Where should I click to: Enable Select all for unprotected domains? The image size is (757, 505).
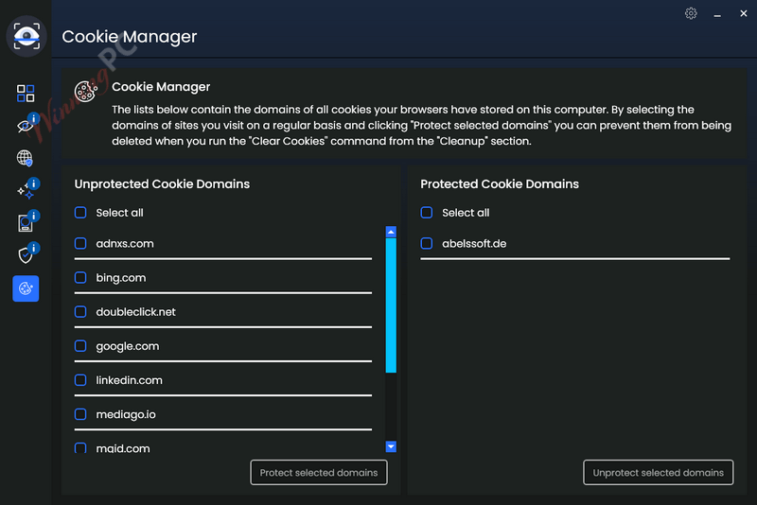pos(80,214)
